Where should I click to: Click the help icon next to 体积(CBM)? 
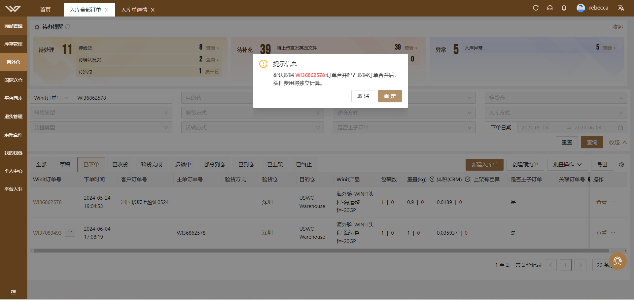tap(467, 179)
